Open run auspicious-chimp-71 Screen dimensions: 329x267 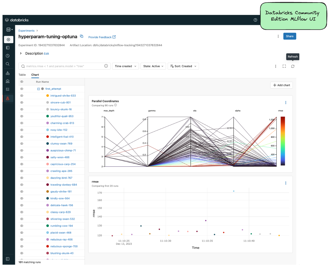click(63, 151)
